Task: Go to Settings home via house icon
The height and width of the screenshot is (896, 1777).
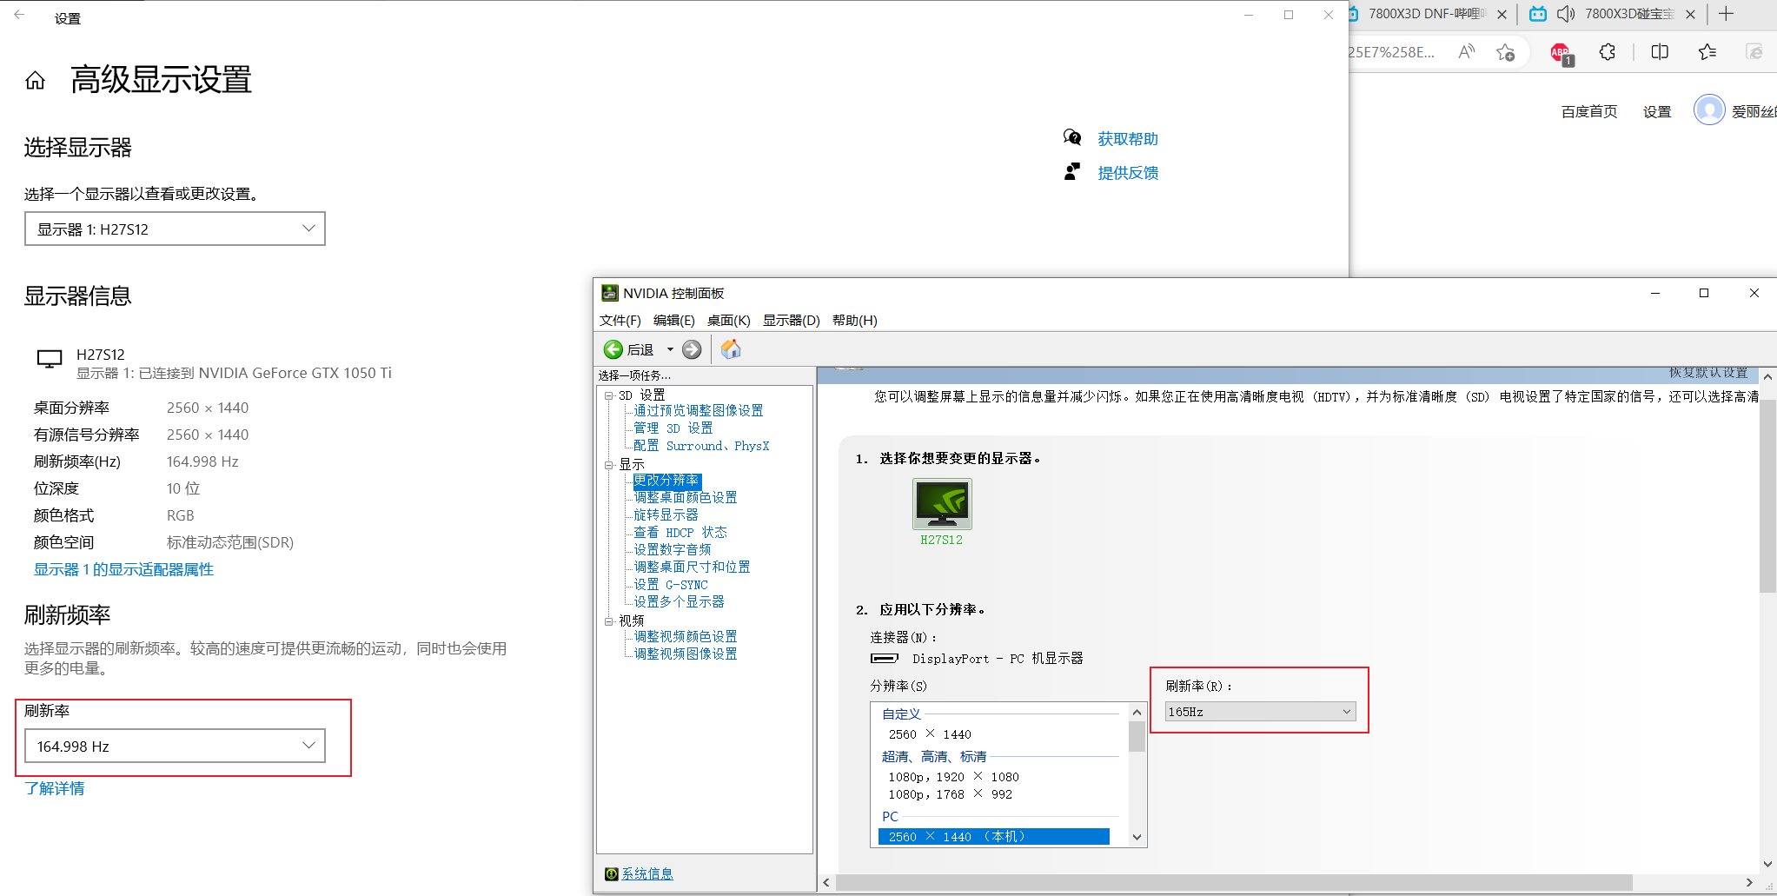Action: (35, 81)
